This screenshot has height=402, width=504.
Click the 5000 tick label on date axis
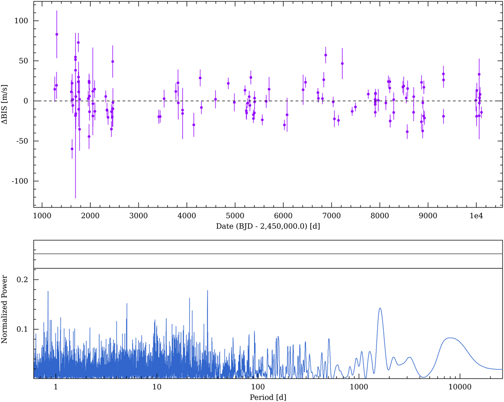(x=235, y=216)
